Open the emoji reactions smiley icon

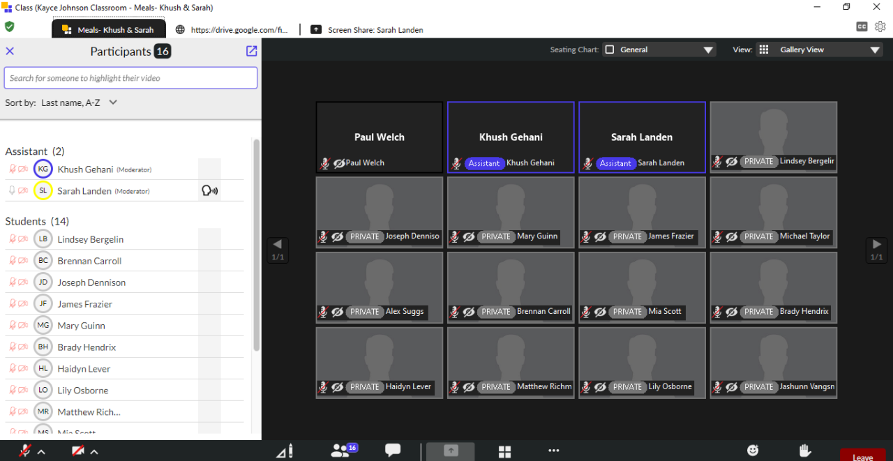pos(753,451)
